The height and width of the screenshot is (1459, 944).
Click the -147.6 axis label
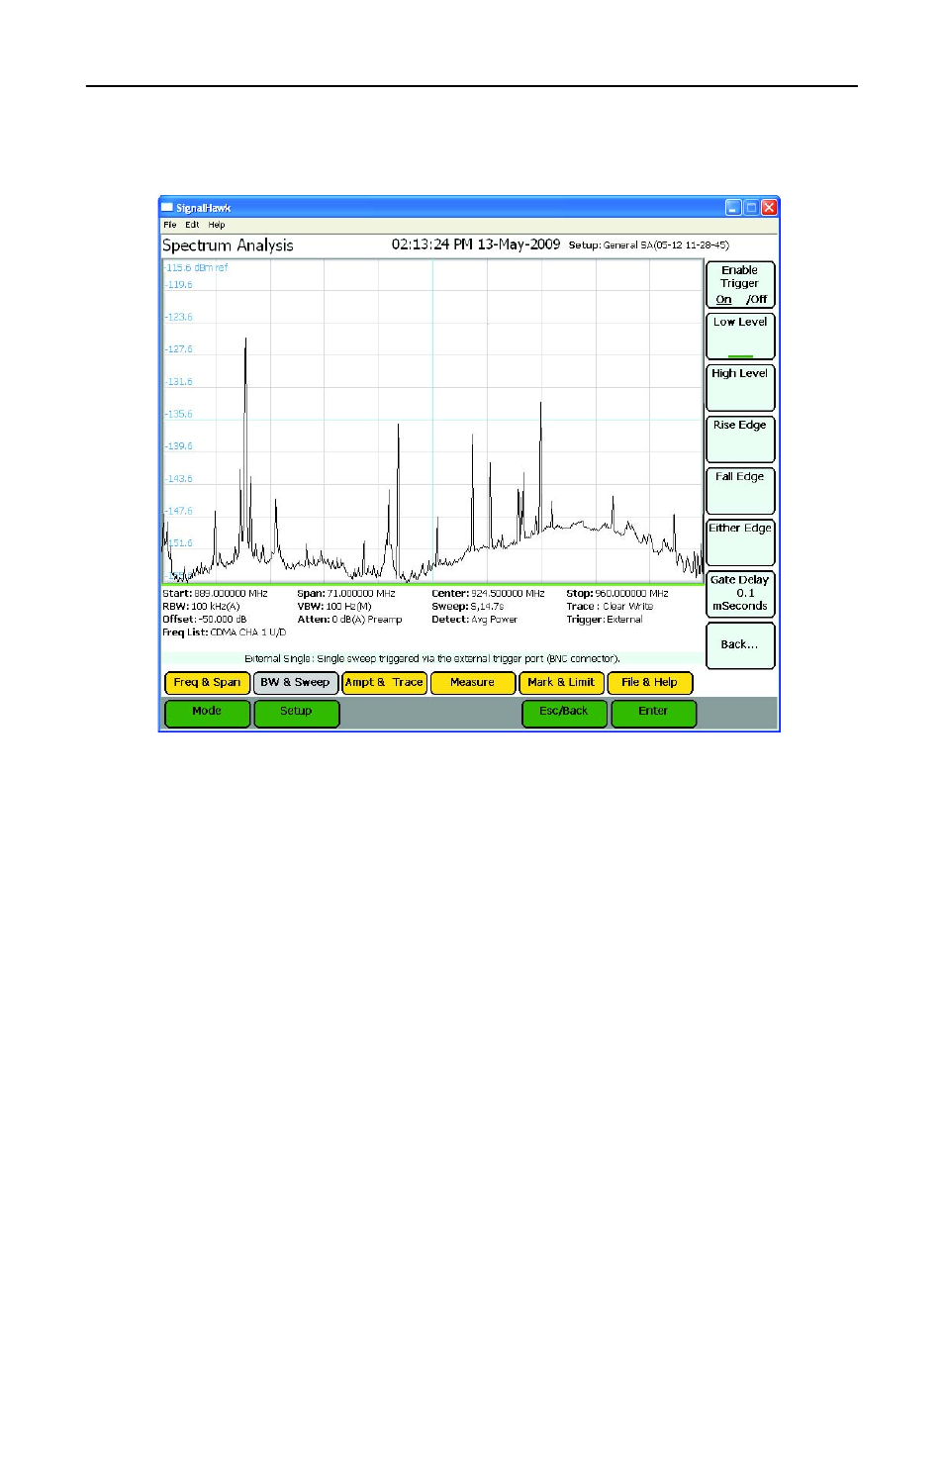(x=179, y=512)
